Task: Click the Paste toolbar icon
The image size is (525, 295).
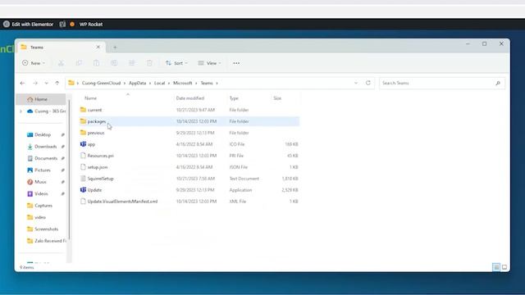Action: pyautogui.click(x=96, y=63)
